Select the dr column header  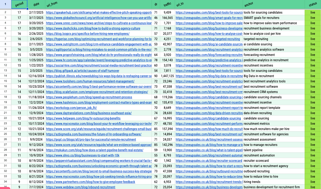(156, 5)
